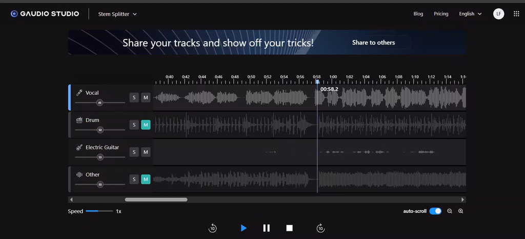Rewind 10 seconds
525x239 pixels.
point(212,228)
